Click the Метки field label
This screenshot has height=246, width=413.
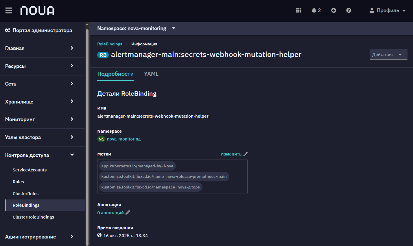point(104,154)
